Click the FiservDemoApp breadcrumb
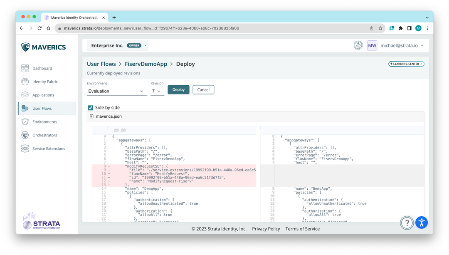Viewport: 449px width, 255px height. coord(146,64)
